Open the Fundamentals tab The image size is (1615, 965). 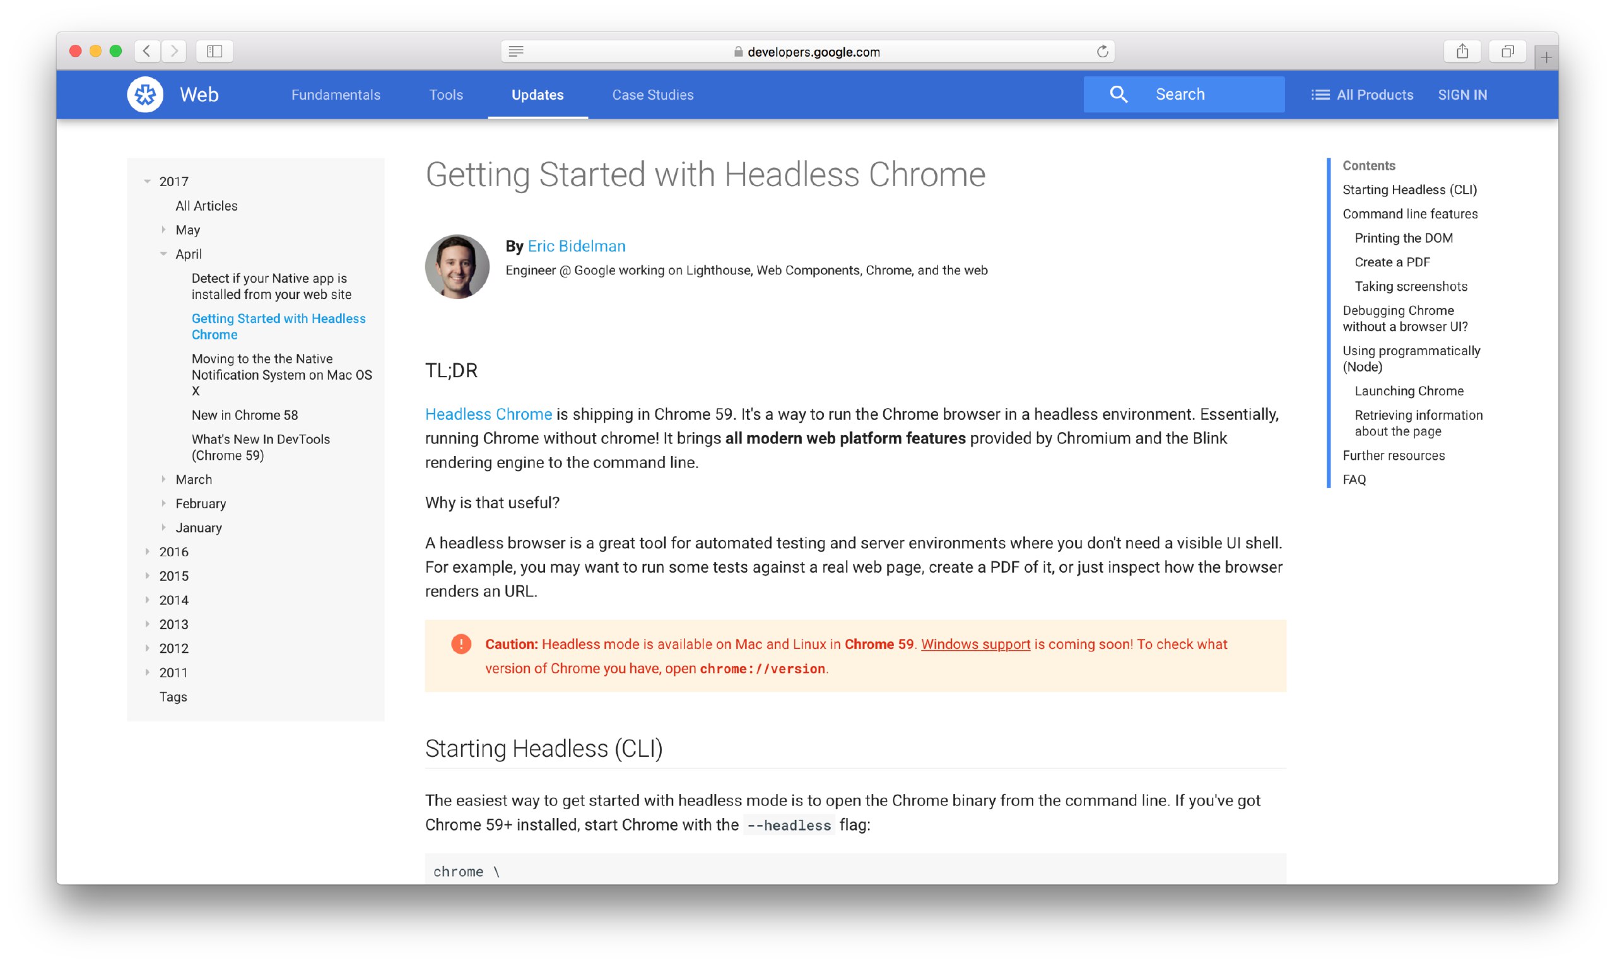336,95
